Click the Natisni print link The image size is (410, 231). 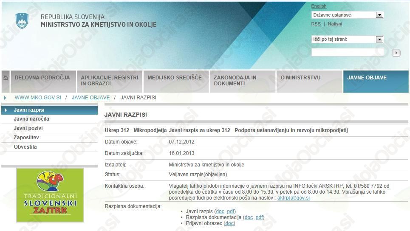coord(335,24)
